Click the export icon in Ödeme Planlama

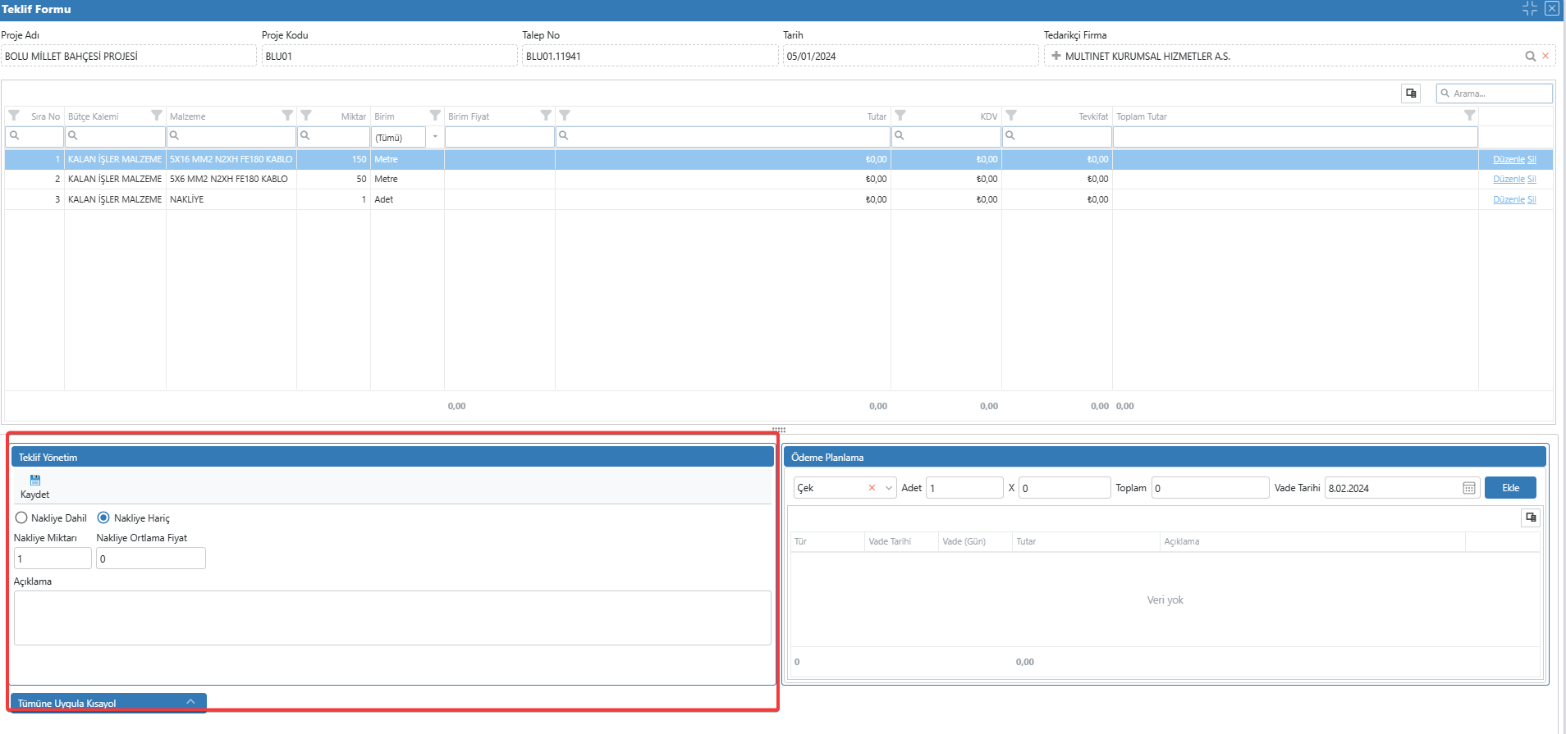[x=1531, y=517]
